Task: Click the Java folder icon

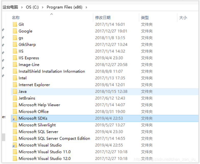Action: click(15, 91)
